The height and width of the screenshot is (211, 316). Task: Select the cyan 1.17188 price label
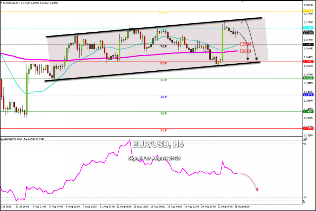(308, 28)
